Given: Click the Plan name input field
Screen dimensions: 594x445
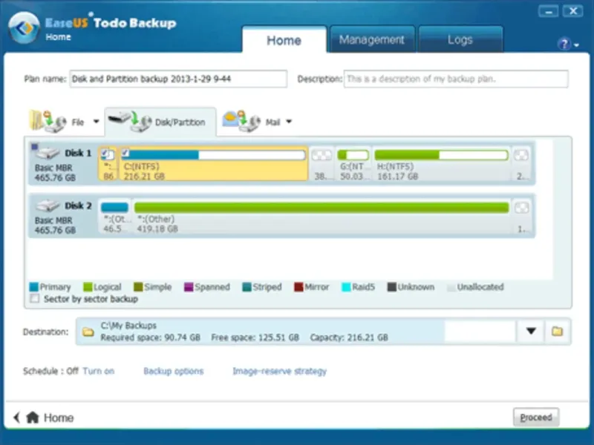Looking at the screenshot, I should tap(178, 79).
